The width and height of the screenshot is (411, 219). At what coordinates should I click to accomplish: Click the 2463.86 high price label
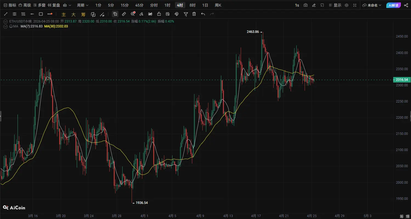coord(253,32)
